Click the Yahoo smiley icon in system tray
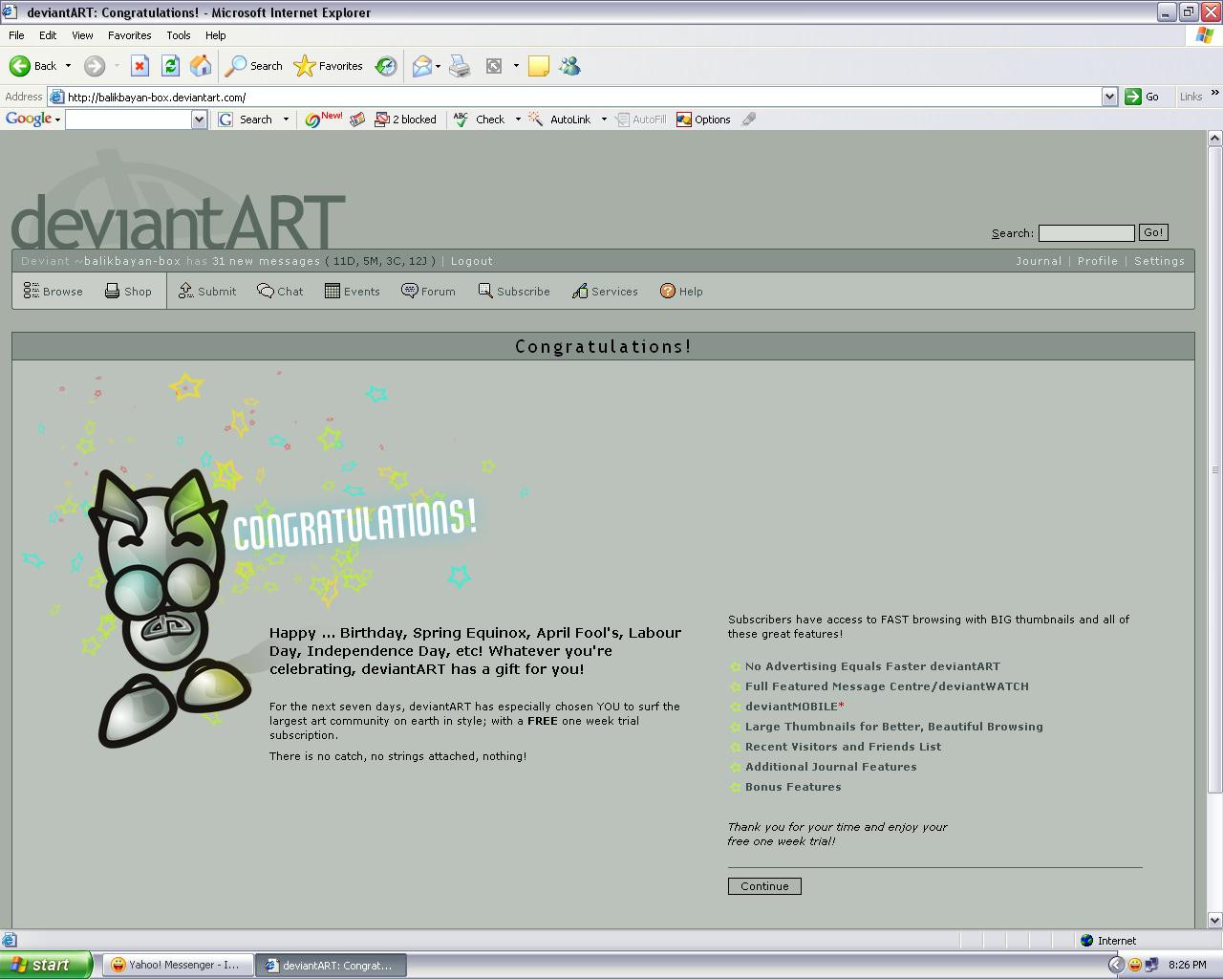This screenshot has height=979, width=1223. click(x=1135, y=966)
